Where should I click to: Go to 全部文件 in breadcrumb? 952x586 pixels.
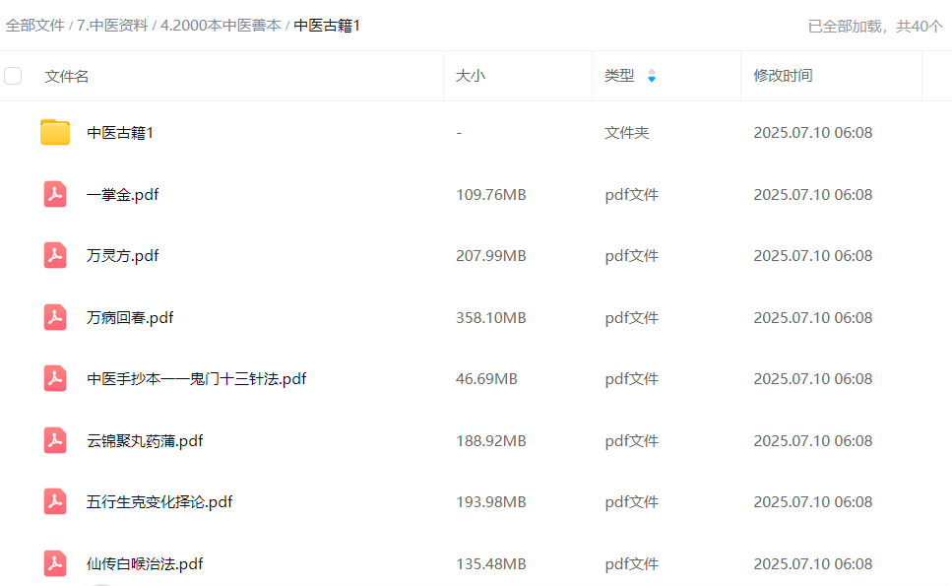[x=34, y=26]
